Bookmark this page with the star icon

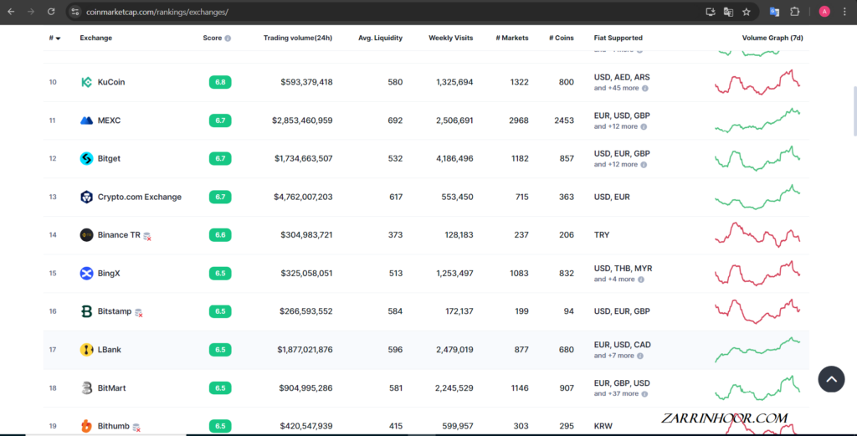(x=746, y=12)
